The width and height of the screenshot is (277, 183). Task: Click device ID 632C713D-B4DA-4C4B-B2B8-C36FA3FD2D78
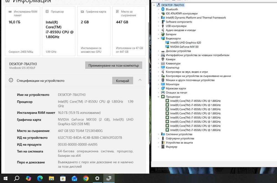90,138
